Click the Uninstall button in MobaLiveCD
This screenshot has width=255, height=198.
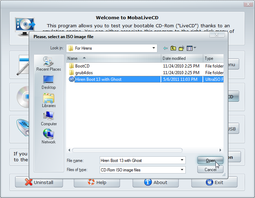pyautogui.click(x=39, y=182)
